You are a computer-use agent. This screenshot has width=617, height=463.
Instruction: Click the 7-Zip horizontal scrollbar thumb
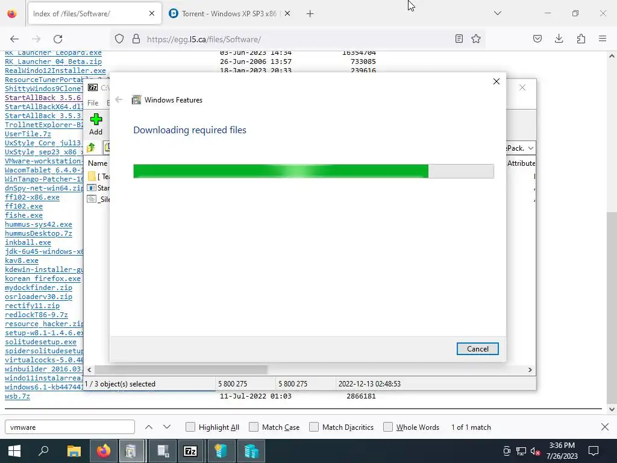pyautogui.click(x=181, y=370)
